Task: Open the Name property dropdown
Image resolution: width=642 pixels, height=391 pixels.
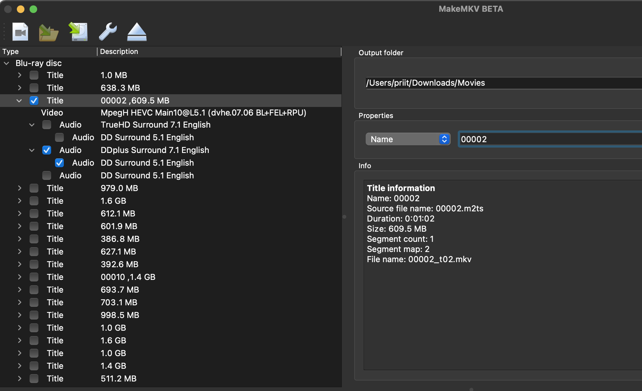Action: point(408,139)
